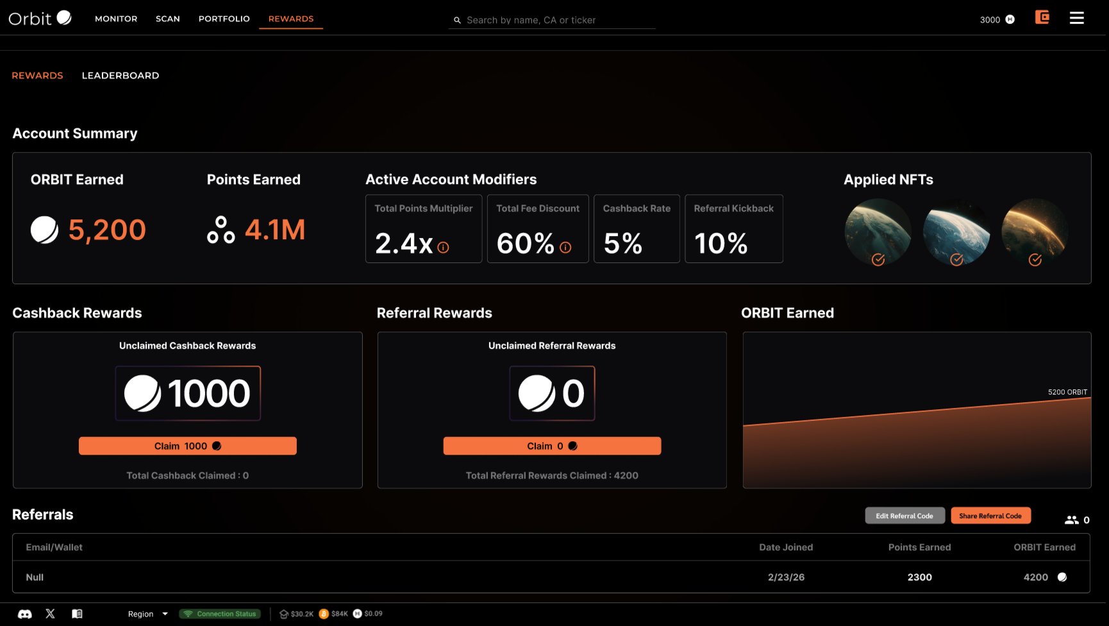Open the Discord link icon
This screenshot has width=1109, height=626.
coord(25,614)
